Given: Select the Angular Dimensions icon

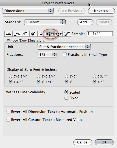Looking at the screenshot, I should coord(17,34).
